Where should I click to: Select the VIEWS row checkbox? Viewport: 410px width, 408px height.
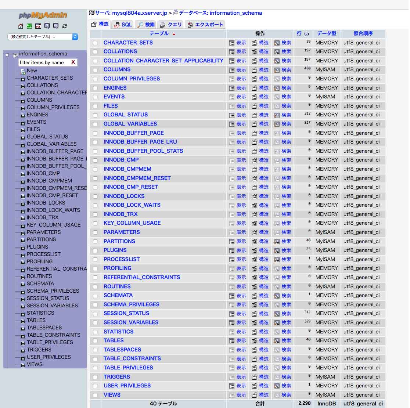(x=95, y=395)
